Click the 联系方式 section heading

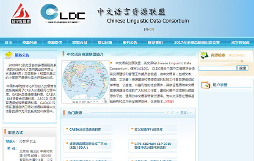pos(16,133)
